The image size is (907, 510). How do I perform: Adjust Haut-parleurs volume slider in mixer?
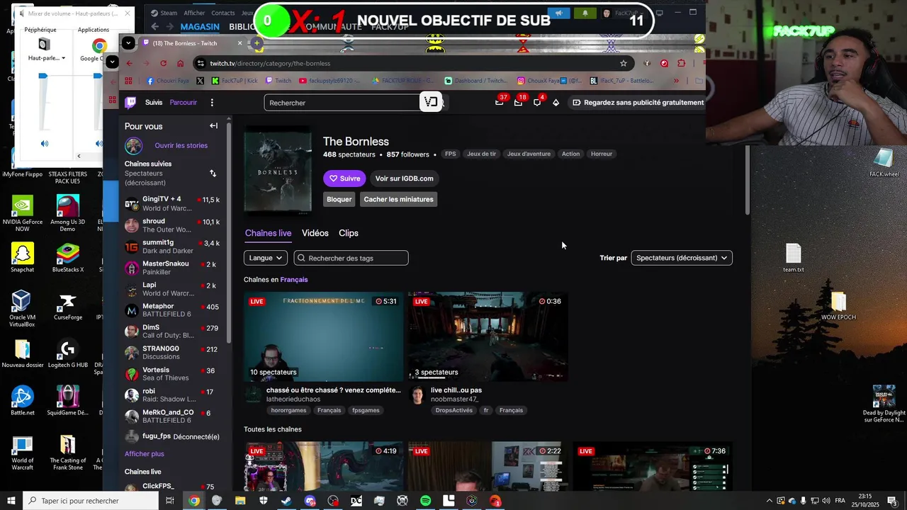tap(43, 76)
